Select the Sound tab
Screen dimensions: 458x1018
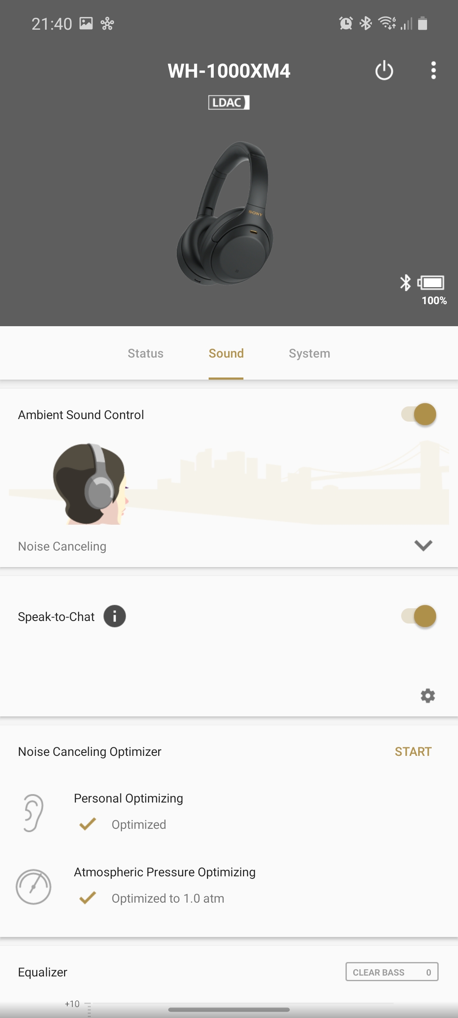click(226, 353)
